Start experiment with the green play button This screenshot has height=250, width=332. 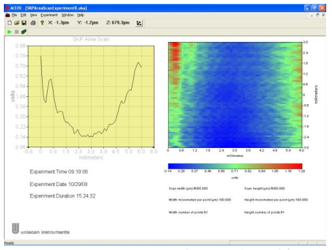click(9, 32)
